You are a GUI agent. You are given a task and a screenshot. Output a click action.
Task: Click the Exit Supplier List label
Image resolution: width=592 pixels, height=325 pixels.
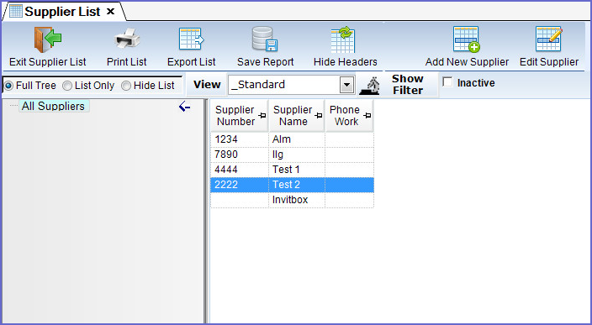pos(48,62)
